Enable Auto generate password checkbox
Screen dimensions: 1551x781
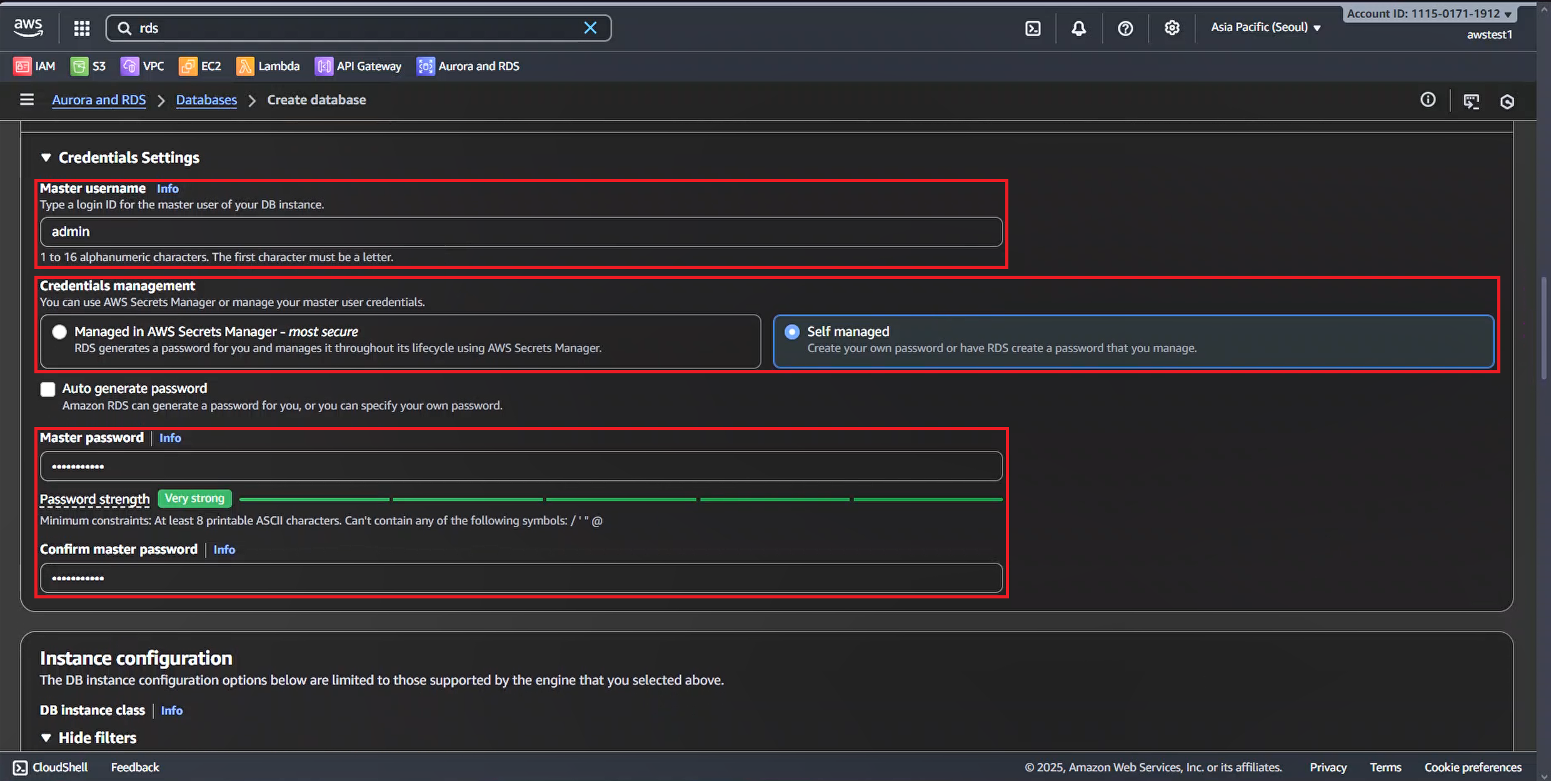[48, 389]
